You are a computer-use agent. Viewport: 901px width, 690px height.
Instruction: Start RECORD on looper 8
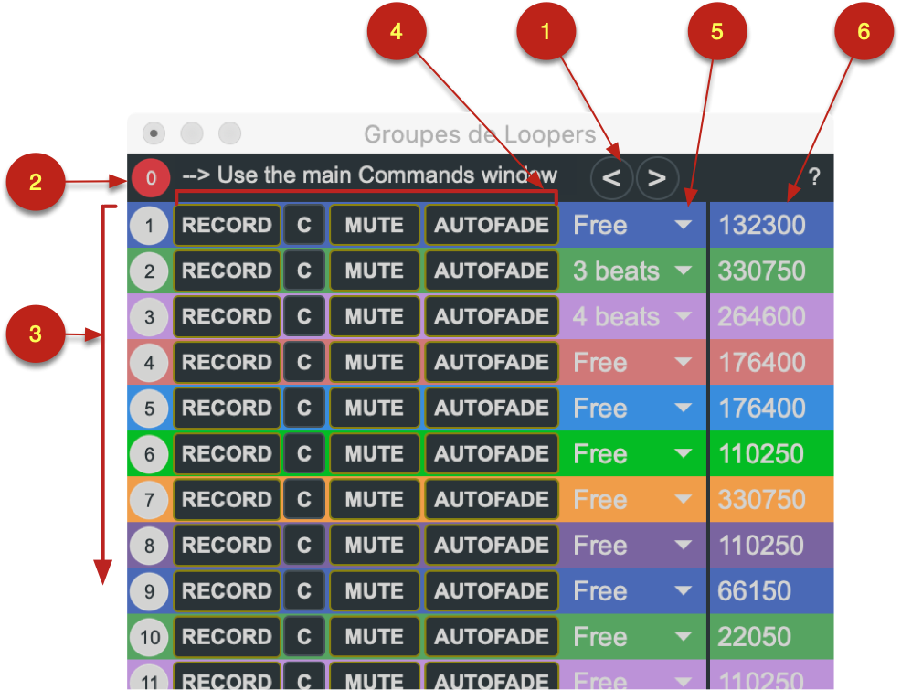point(227,546)
